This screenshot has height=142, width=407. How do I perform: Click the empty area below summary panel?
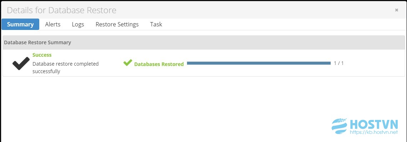(x=166, y=104)
